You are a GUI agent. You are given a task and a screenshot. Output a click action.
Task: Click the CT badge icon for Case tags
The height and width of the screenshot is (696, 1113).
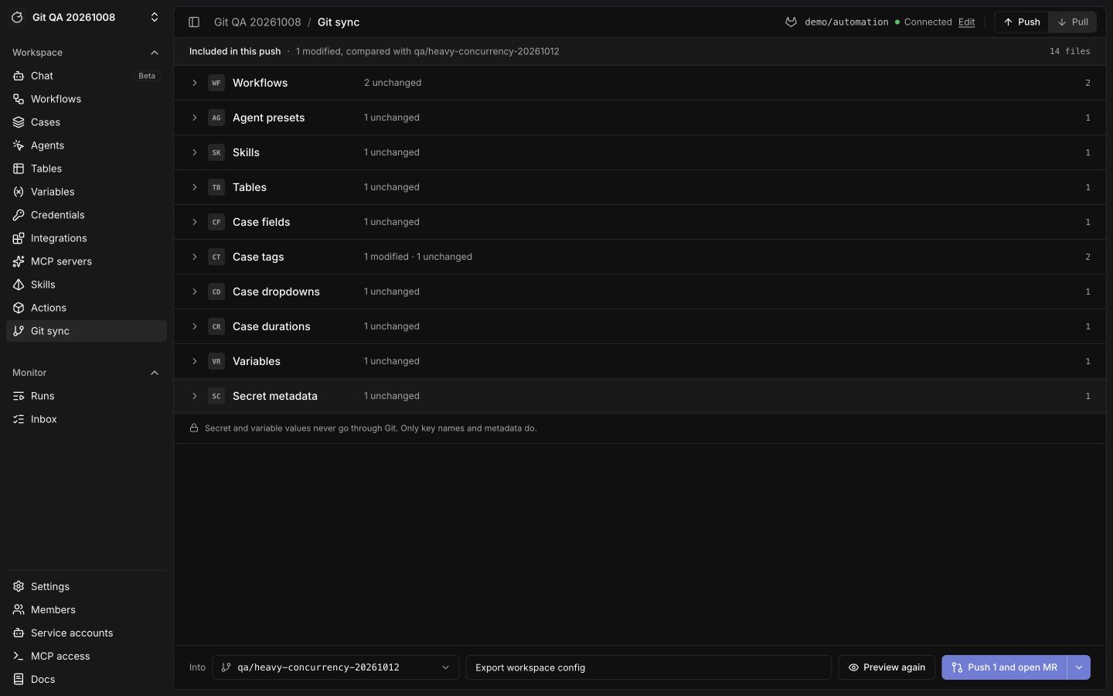tap(216, 257)
